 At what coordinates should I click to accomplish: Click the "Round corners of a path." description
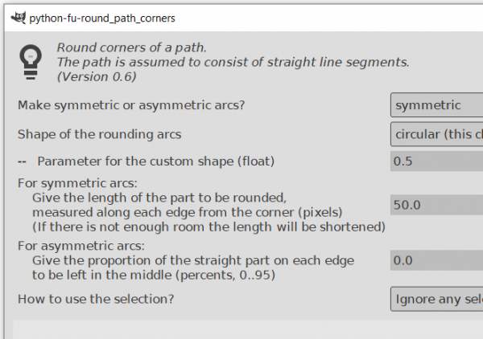coord(130,47)
